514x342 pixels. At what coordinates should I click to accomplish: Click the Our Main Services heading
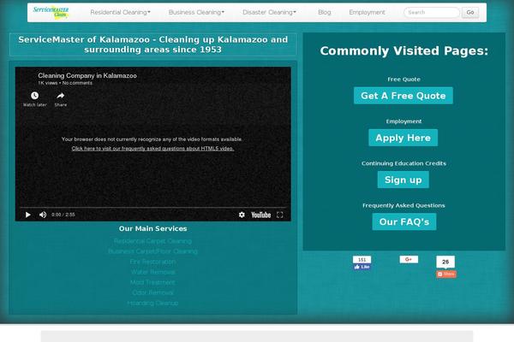[152, 229]
